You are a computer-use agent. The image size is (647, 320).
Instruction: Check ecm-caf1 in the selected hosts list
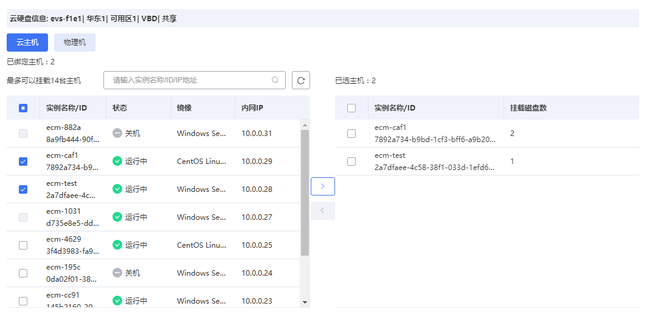pyautogui.click(x=351, y=134)
